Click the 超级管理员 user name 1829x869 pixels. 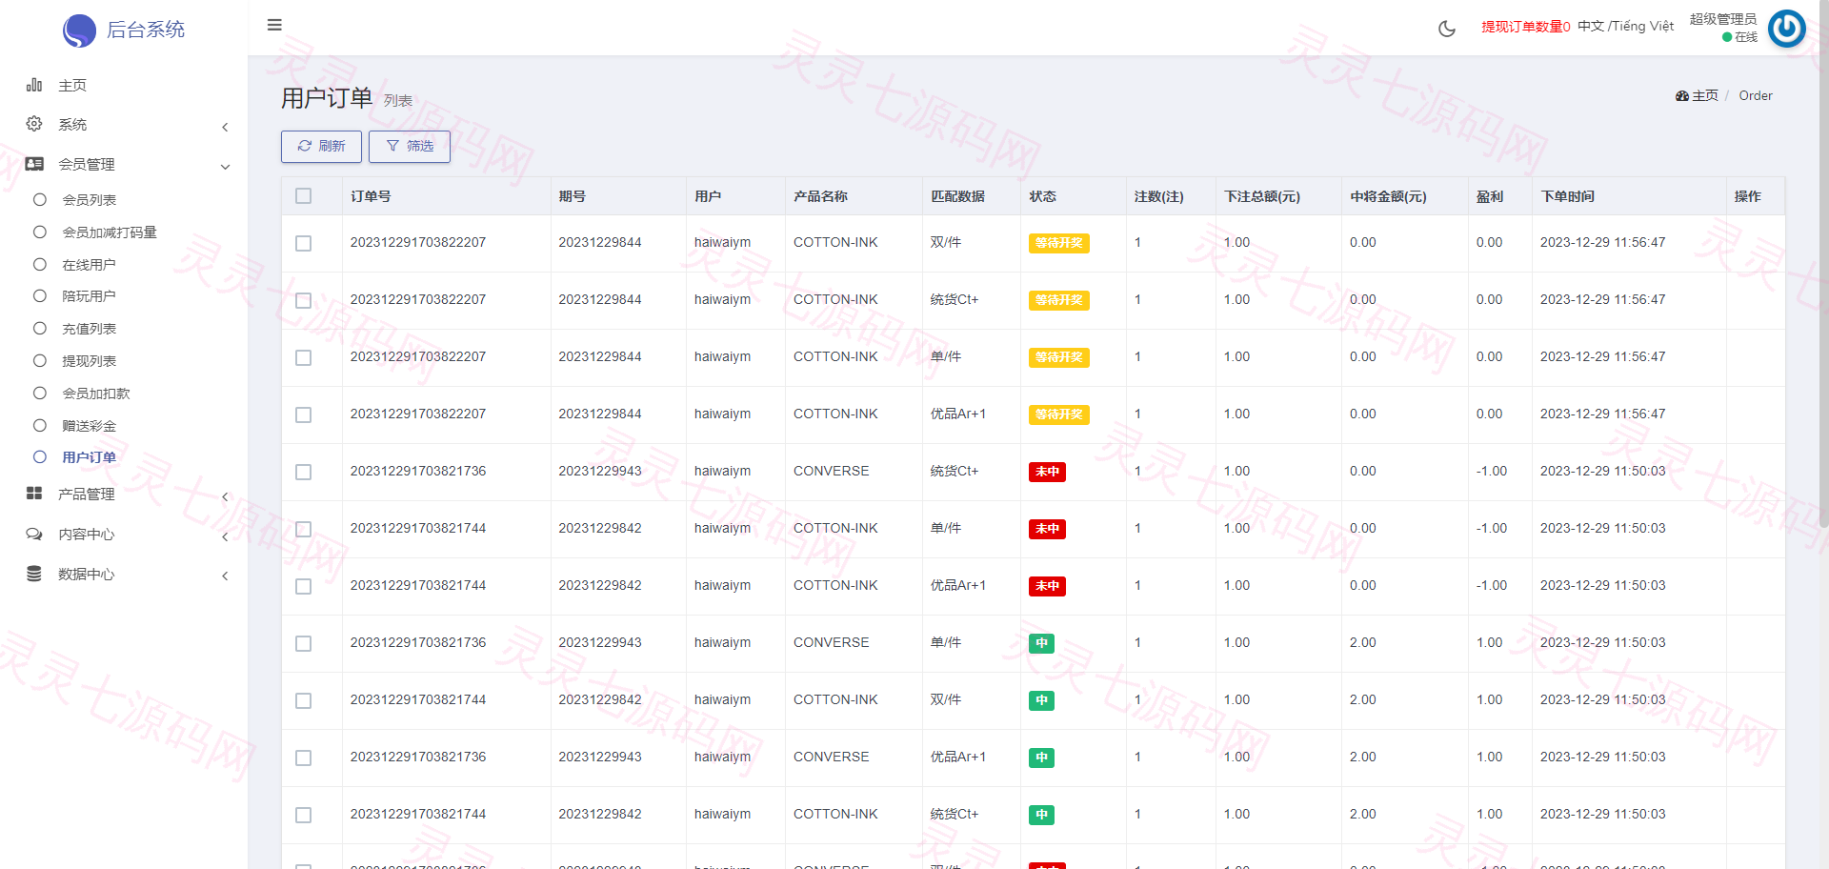click(x=1722, y=18)
